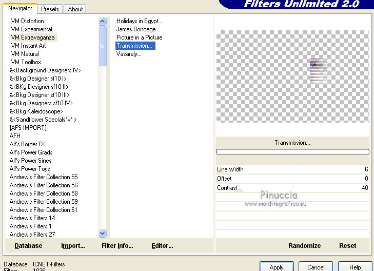374x271 pixels.
Task: Select the Navigator tab
Action: point(20,8)
